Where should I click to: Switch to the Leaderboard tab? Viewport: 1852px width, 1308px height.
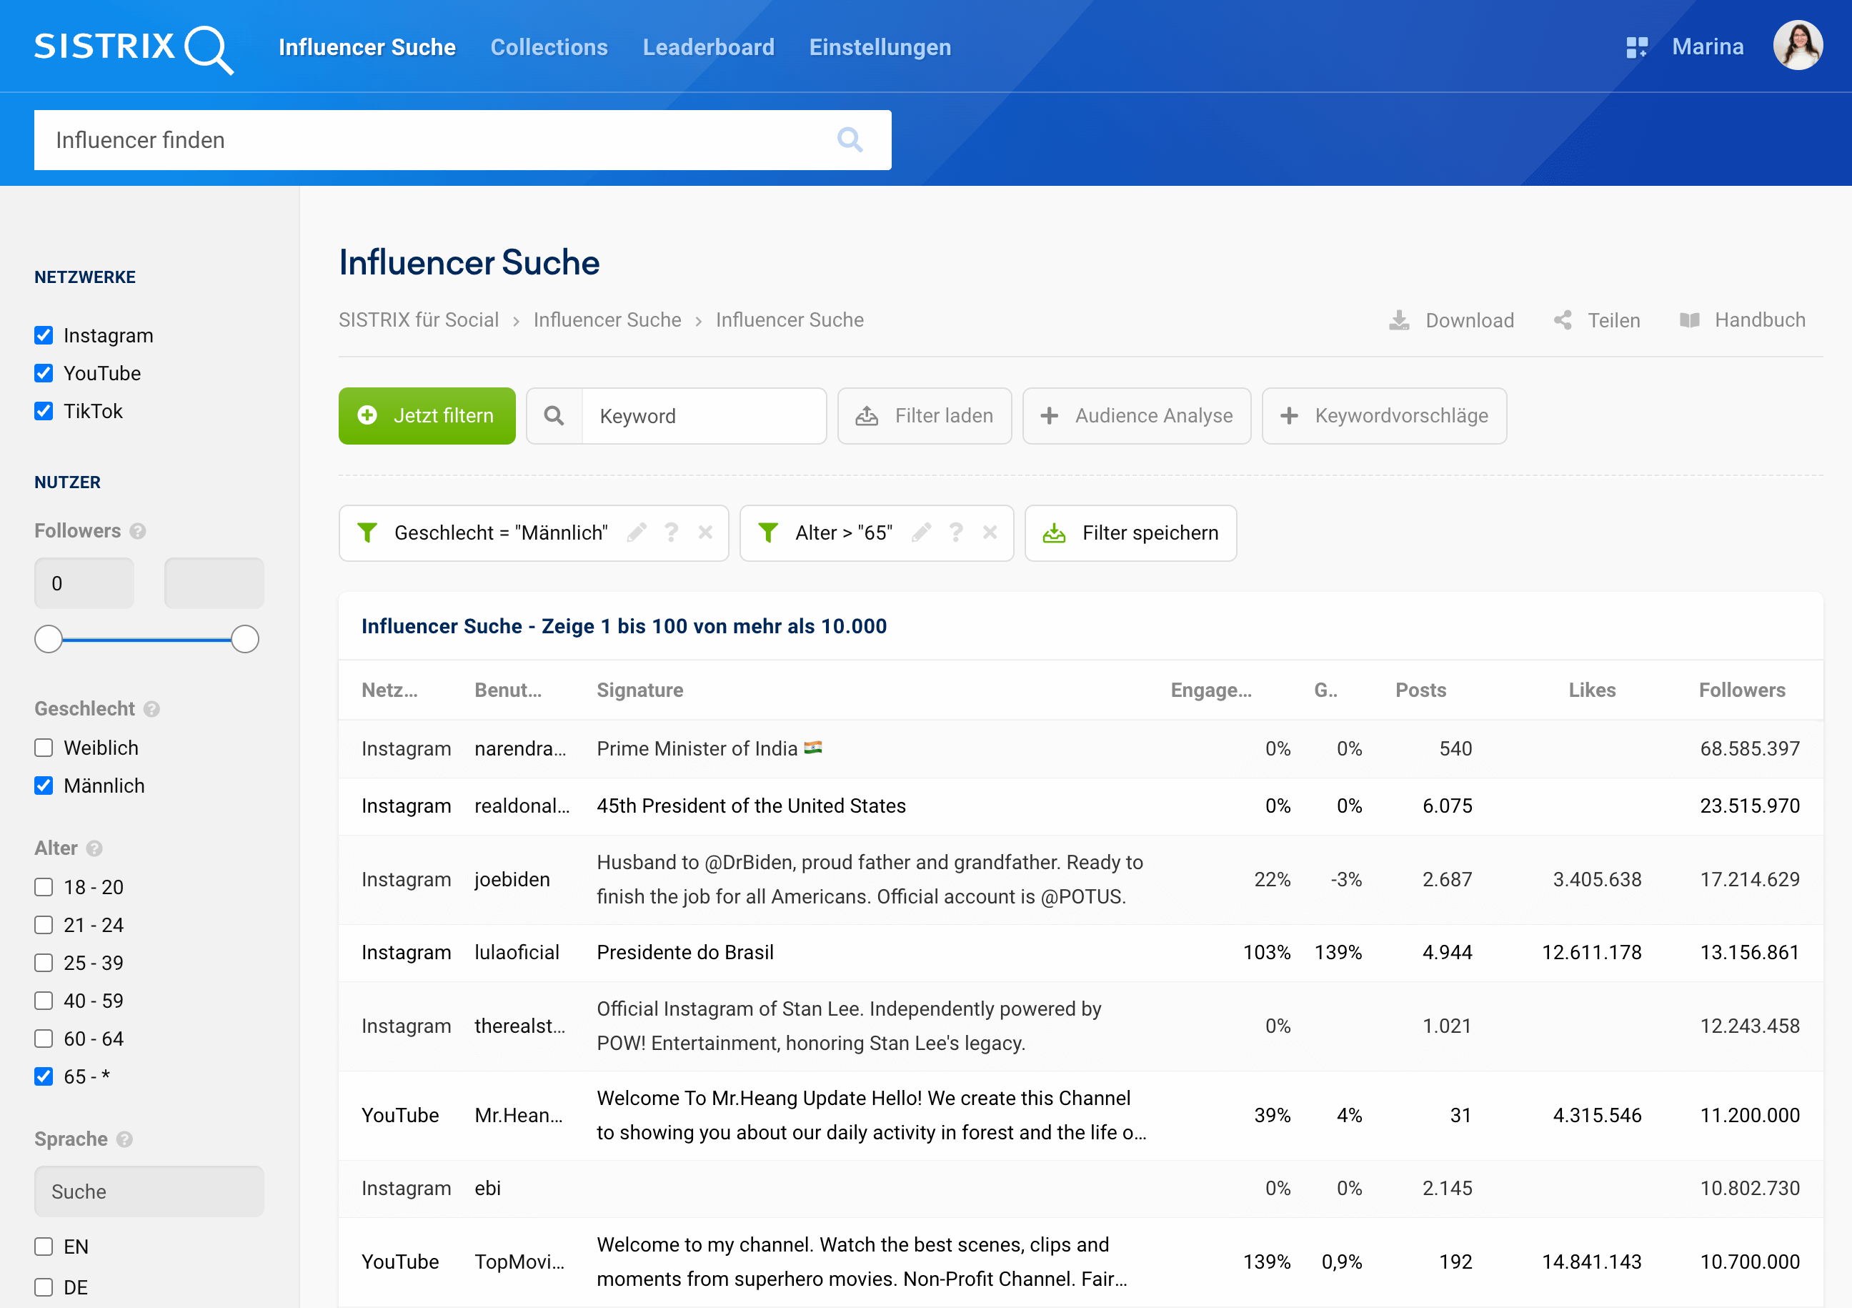707,46
